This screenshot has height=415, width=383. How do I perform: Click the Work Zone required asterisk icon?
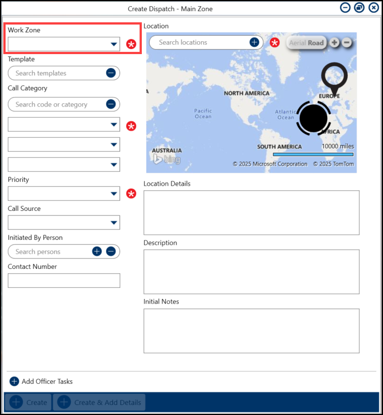131,44
